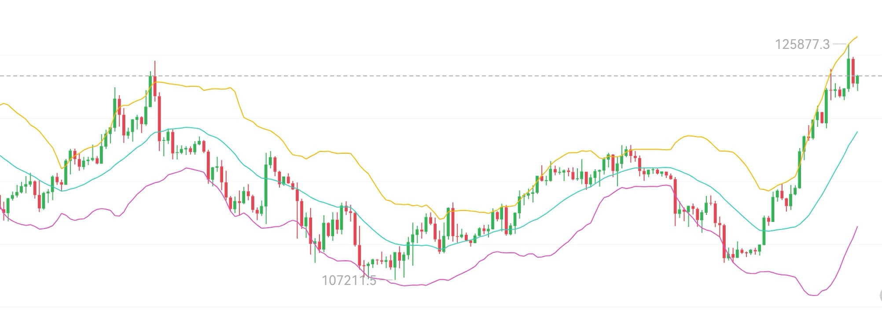Screen dimensions: 882x318
Task: Click the yellow band's endpoint at top right
Action: 857,37
